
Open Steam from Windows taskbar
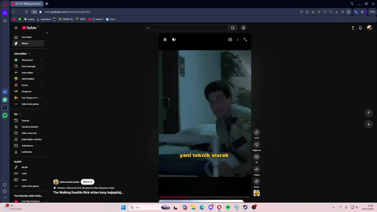[245, 207]
